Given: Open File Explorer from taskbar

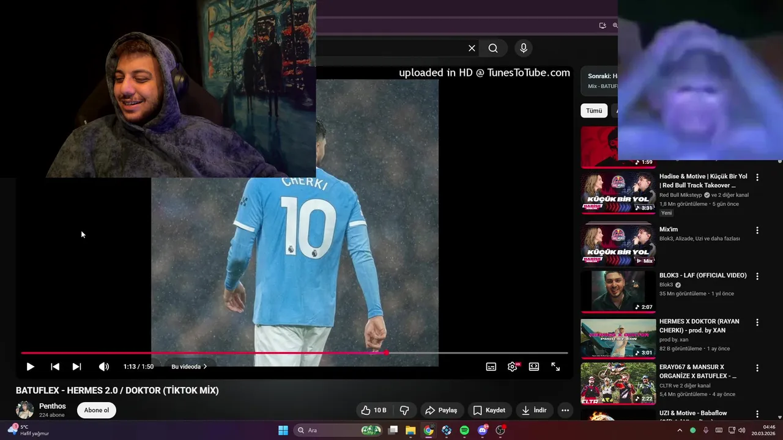Looking at the screenshot, I should 410,430.
